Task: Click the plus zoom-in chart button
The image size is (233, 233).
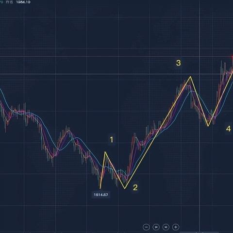Action: [176, 227]
